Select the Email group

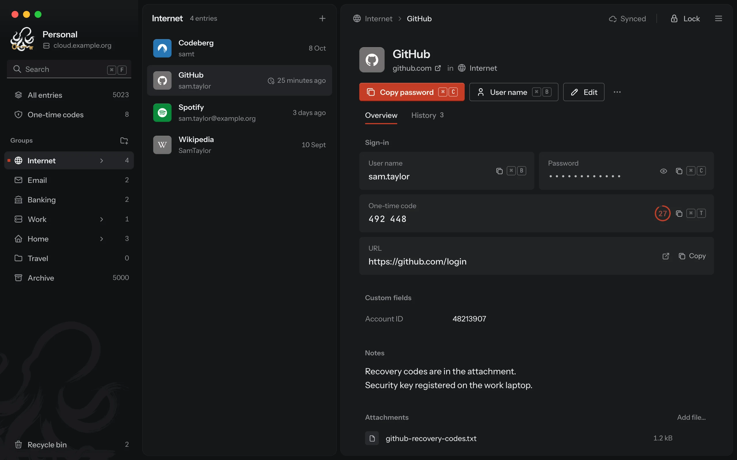[69, 180]
